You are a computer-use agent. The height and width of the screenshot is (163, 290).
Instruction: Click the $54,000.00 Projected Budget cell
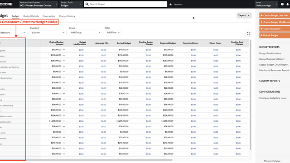(169, 105)
